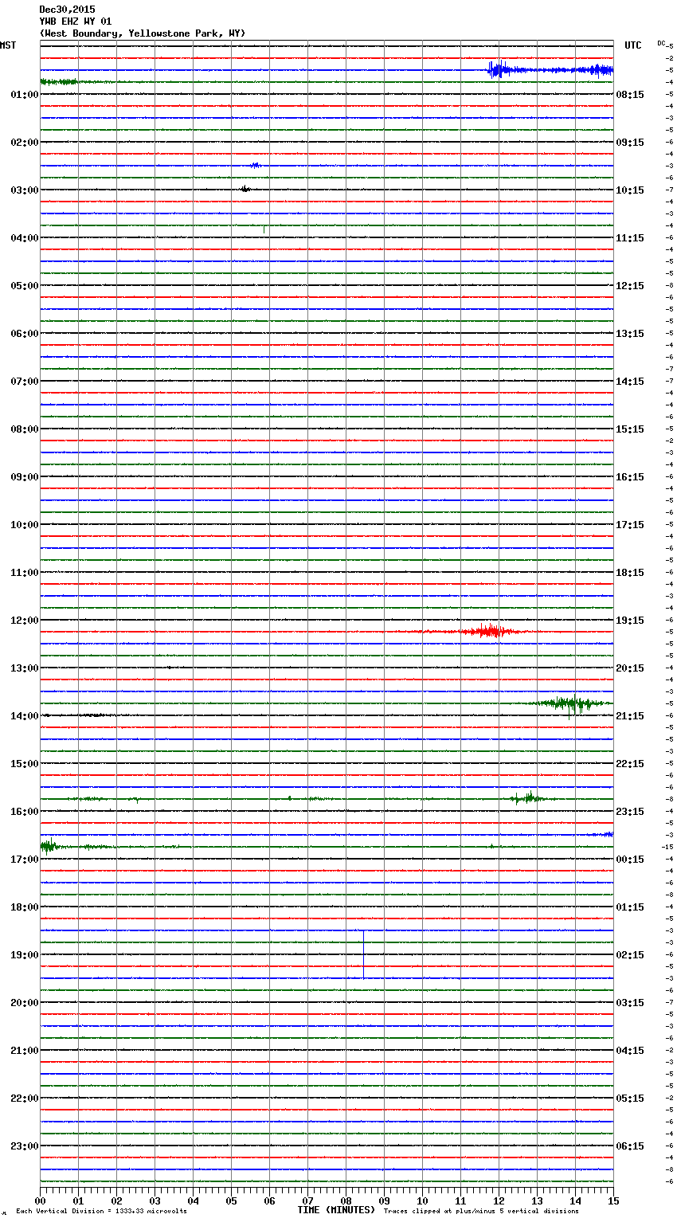Click the 00:15 UTC time label
This screenshot has width=677, height=1222.
point(630,860)
